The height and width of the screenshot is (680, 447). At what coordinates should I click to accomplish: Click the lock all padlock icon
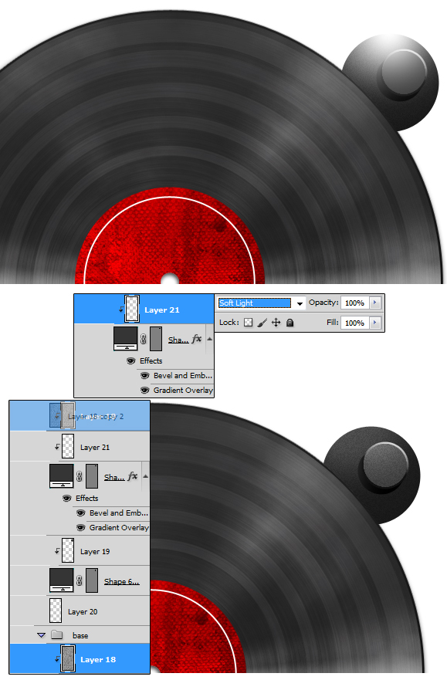(x=290, y=323)
